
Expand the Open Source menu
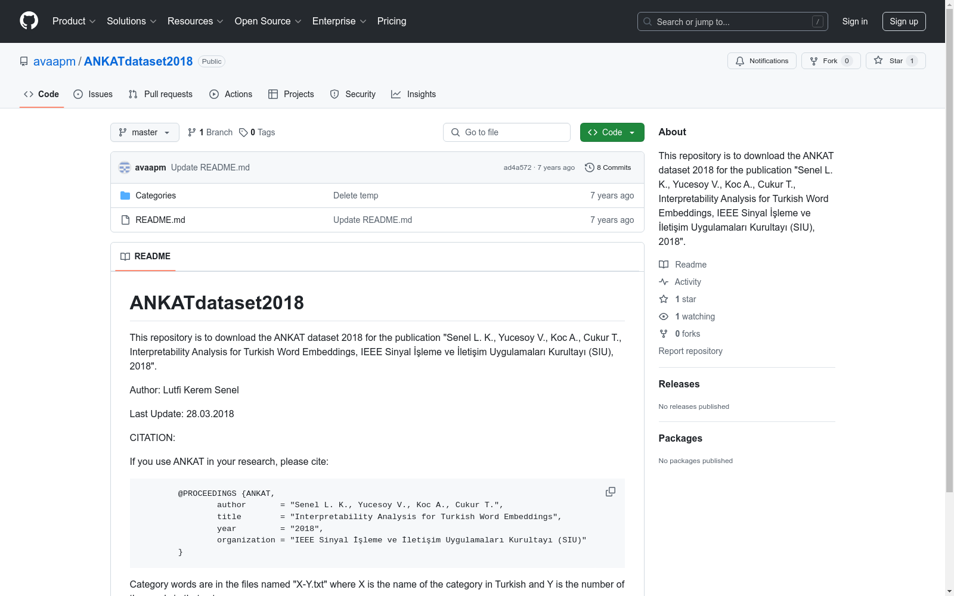268,21
